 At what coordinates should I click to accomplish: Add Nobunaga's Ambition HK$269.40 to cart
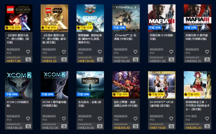pos(135,126)
